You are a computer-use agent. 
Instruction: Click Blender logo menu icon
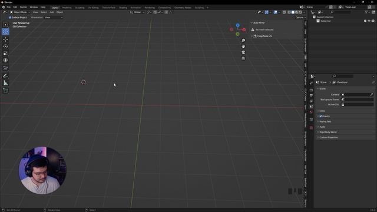[4, 7]
